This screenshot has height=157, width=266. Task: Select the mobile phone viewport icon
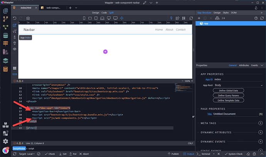coord(84,18)
